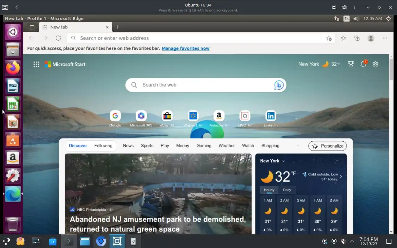Viewport: 397px width, 248px height.
Task: Open the Konsole terminal in host taskbar
Action: 69,241
